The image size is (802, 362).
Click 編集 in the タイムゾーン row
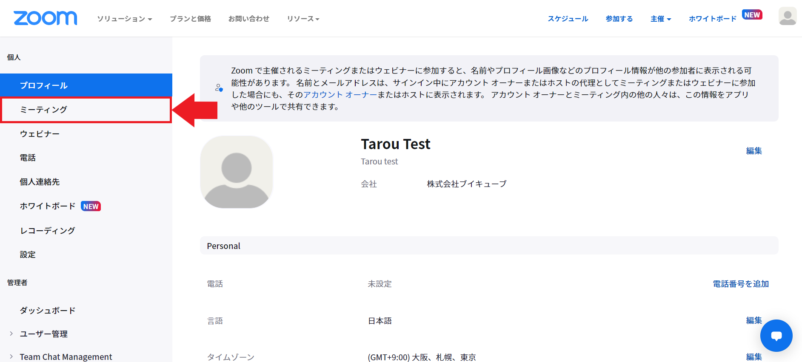(x=754, y=357)
